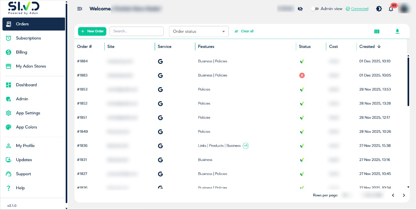Viewport: 416px width, 210px height.
Task: Toggle balance visibility with the eye icon
Action: point(300,9)
